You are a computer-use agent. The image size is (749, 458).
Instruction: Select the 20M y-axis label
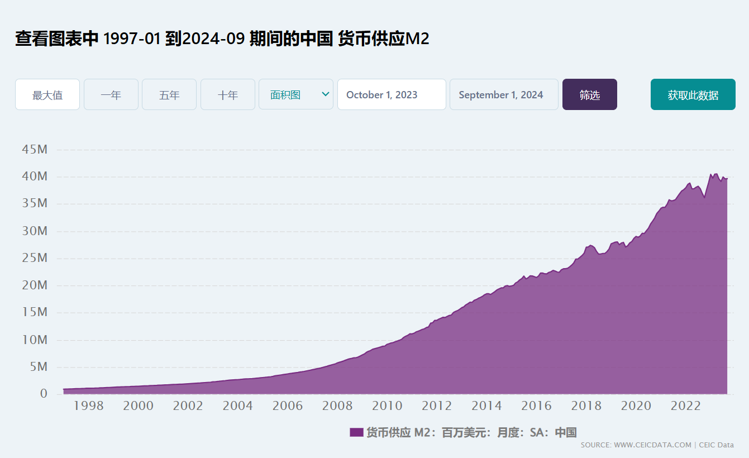pyautogui.click(x=35, y=285)
